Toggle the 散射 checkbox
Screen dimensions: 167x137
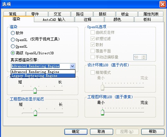pos(93,45)
